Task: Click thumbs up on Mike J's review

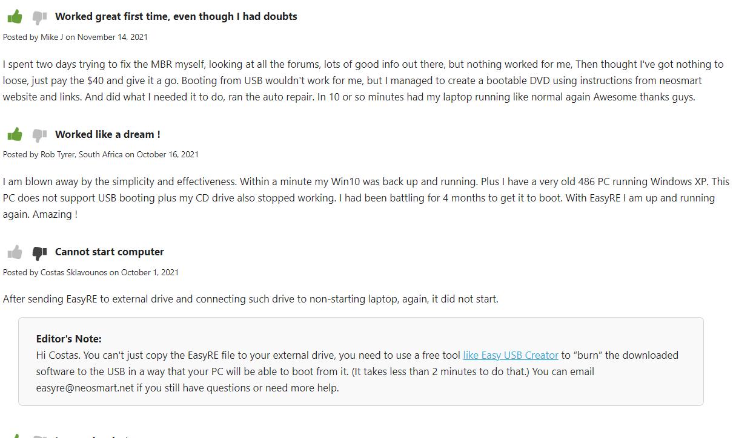Action: tap(15, 17)
